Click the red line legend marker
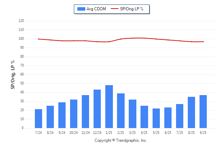This screenshot has height=149, width=223. click(114, 9)
